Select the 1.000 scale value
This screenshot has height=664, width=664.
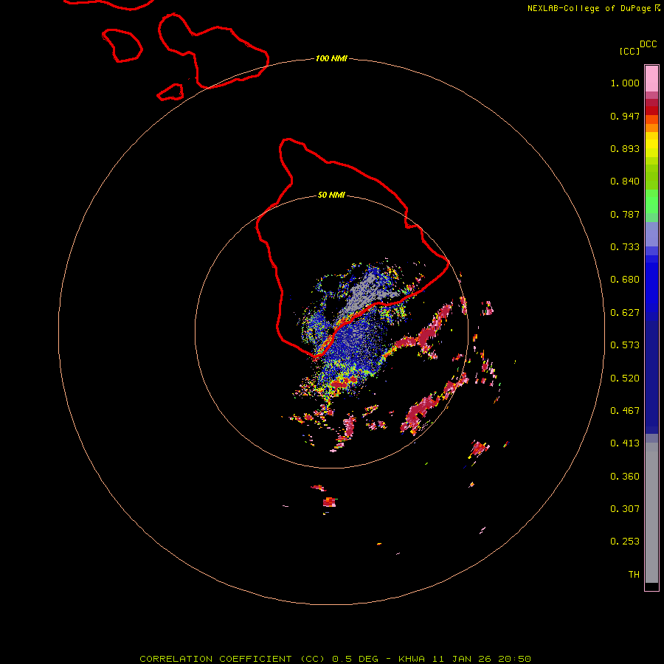pyautogui.click(x=625, y=83)
